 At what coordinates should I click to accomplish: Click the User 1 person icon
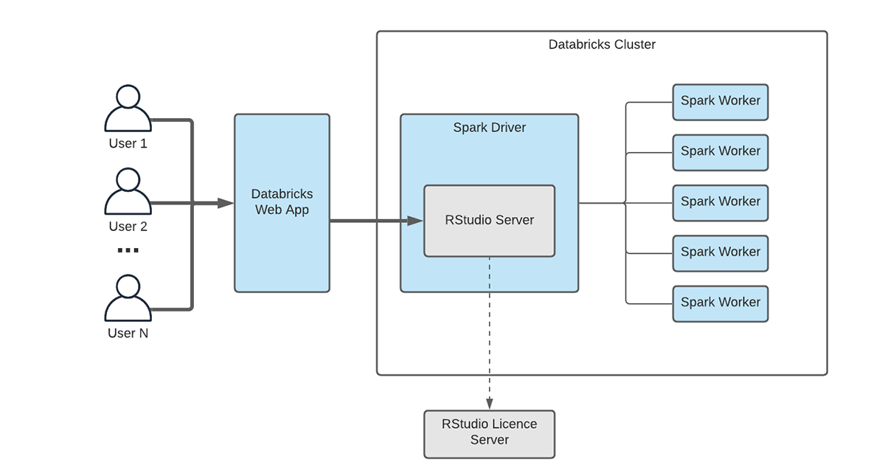[x=128, y=108]
